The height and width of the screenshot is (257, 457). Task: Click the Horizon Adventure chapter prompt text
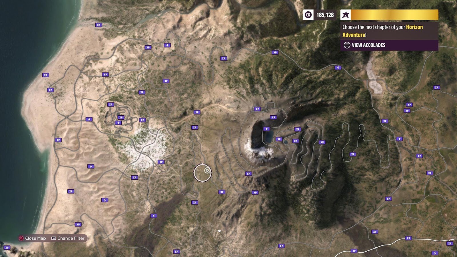point(382,31)
